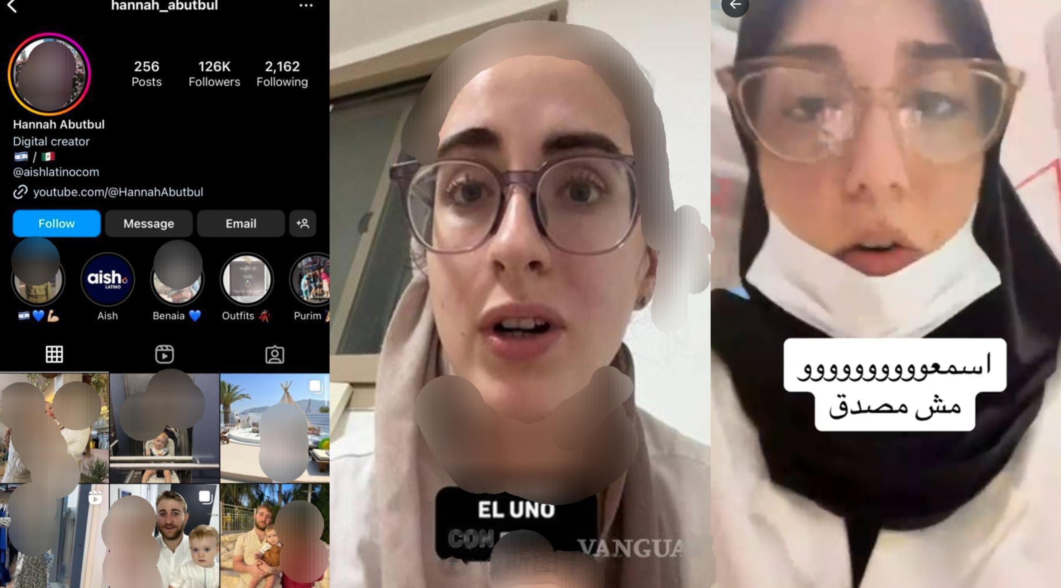
Task: Select the first post thumbnail
Action: point(54,429)
